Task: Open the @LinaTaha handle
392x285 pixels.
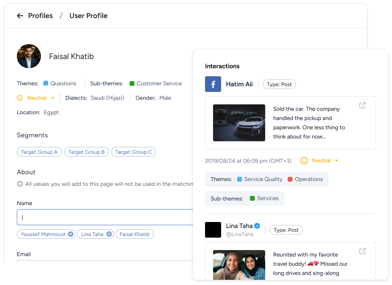Action: pos(240,234)
